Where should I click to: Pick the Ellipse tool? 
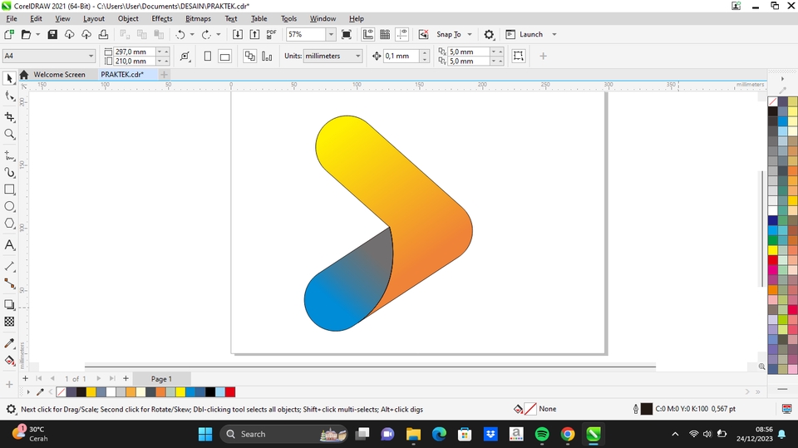click(10, 206)
